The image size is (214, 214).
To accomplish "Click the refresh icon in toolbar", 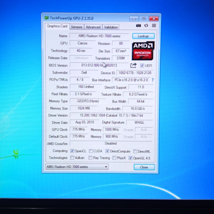I will [x=146, y=26].
